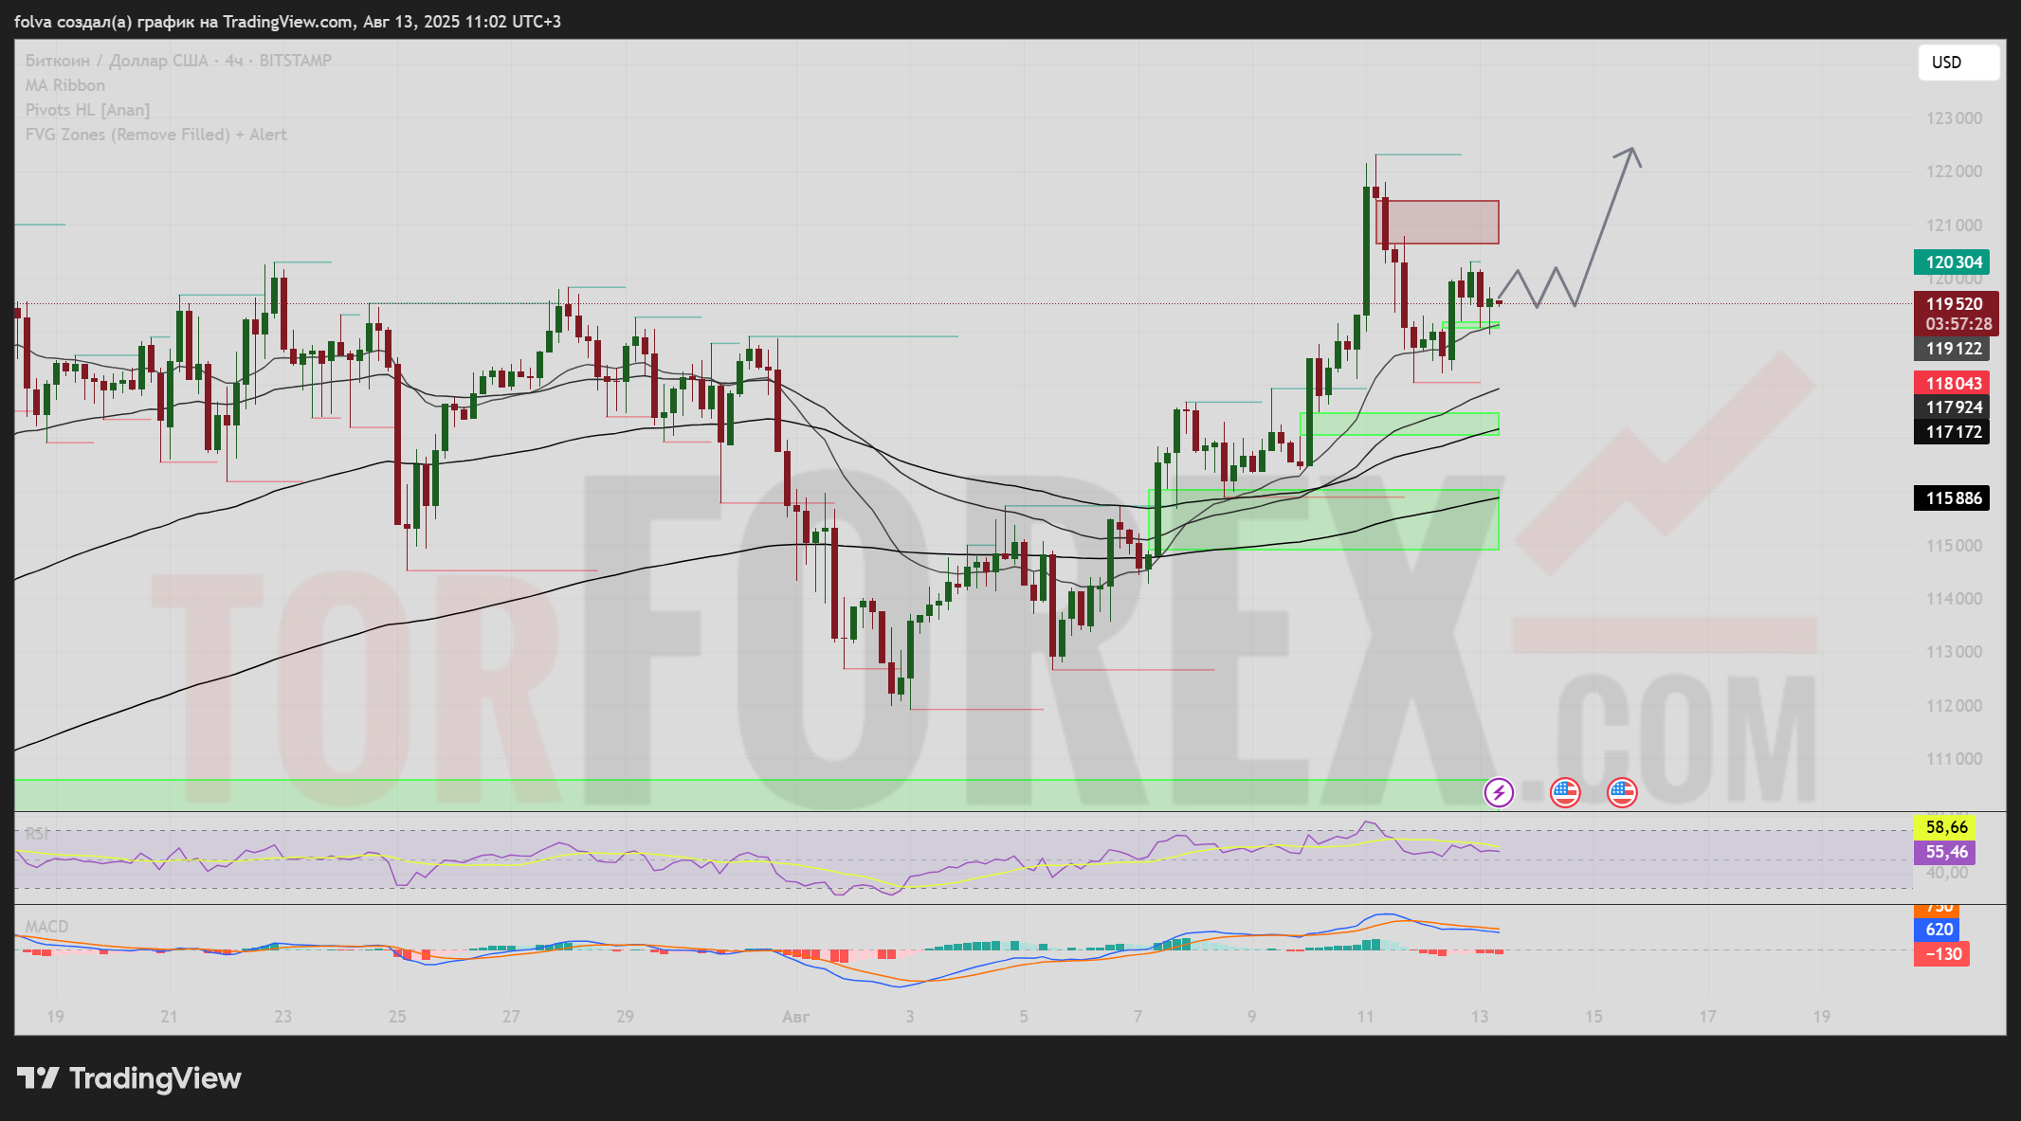This screenshot has height=1121, width=2021.
Task: Click the MA Ribbon indicator label
Action: (65, 85)
